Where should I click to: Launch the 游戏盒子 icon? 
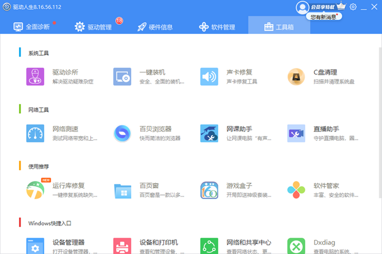209,190
